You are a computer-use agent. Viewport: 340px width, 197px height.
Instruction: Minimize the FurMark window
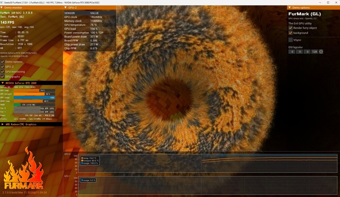coord(320,3)
